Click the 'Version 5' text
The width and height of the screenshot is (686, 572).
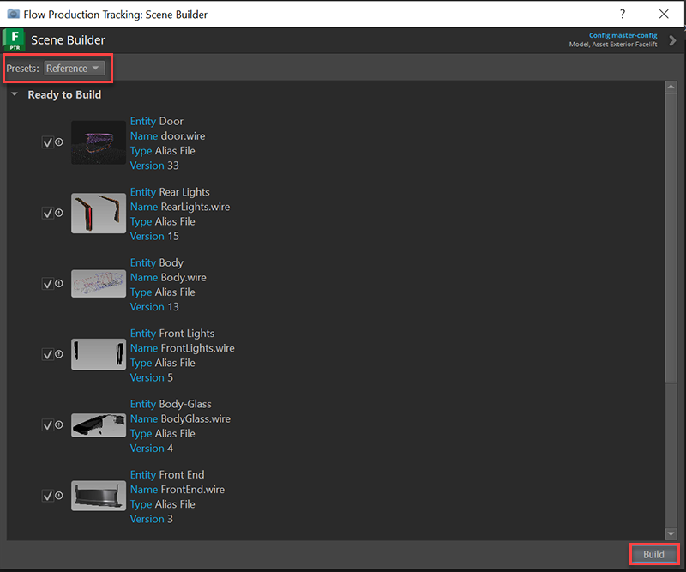(152, 377)
